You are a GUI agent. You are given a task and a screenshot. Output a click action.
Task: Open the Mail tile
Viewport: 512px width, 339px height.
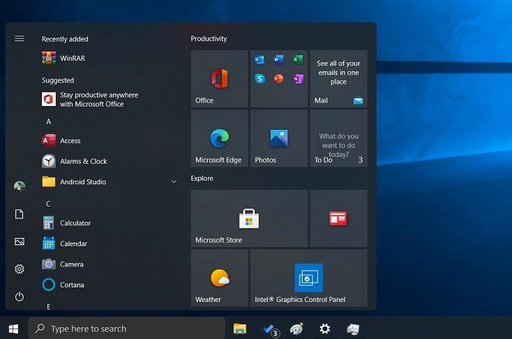[338, 79]
